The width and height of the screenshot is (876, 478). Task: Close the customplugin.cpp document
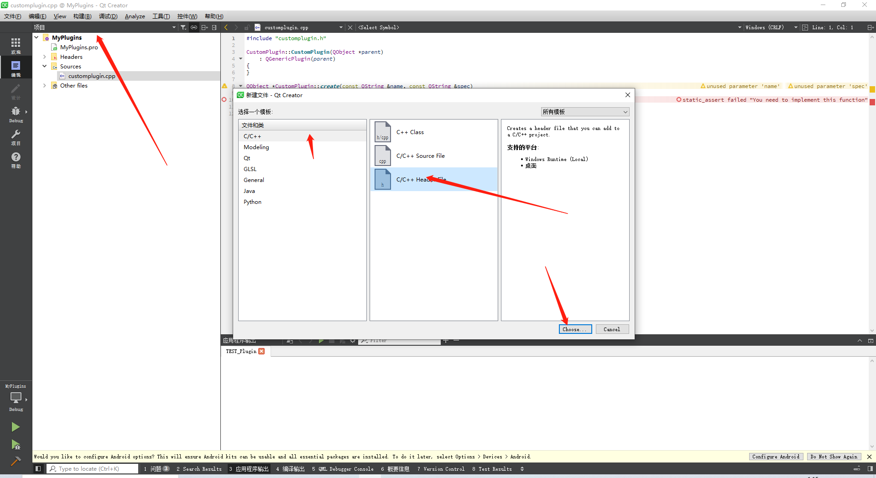[x=350, y=27]
